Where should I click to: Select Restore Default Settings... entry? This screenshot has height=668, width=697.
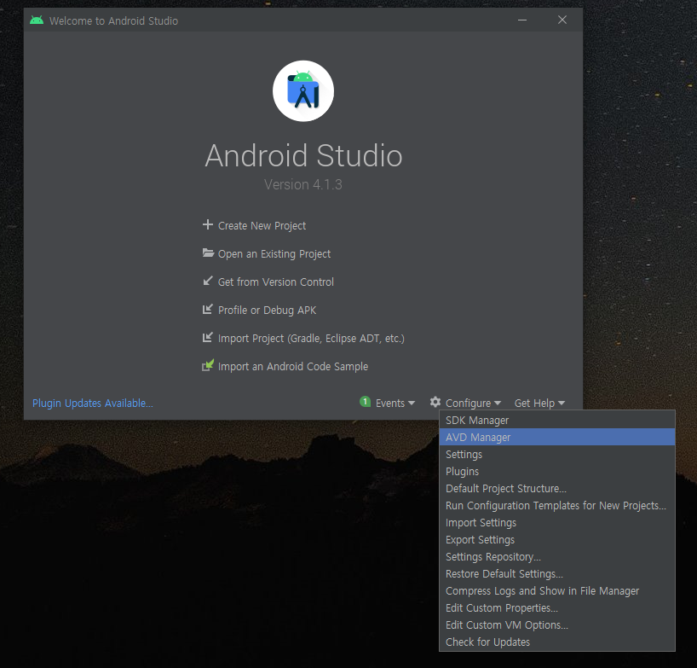tap(557, 573)
